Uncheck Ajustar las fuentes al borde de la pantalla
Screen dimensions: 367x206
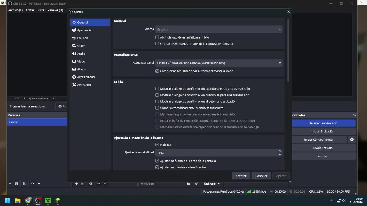(x=157, y=161)
